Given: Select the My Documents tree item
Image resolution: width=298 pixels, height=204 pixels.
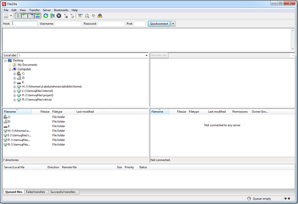Looking at the screenshot, I should (x=27, y=65).
